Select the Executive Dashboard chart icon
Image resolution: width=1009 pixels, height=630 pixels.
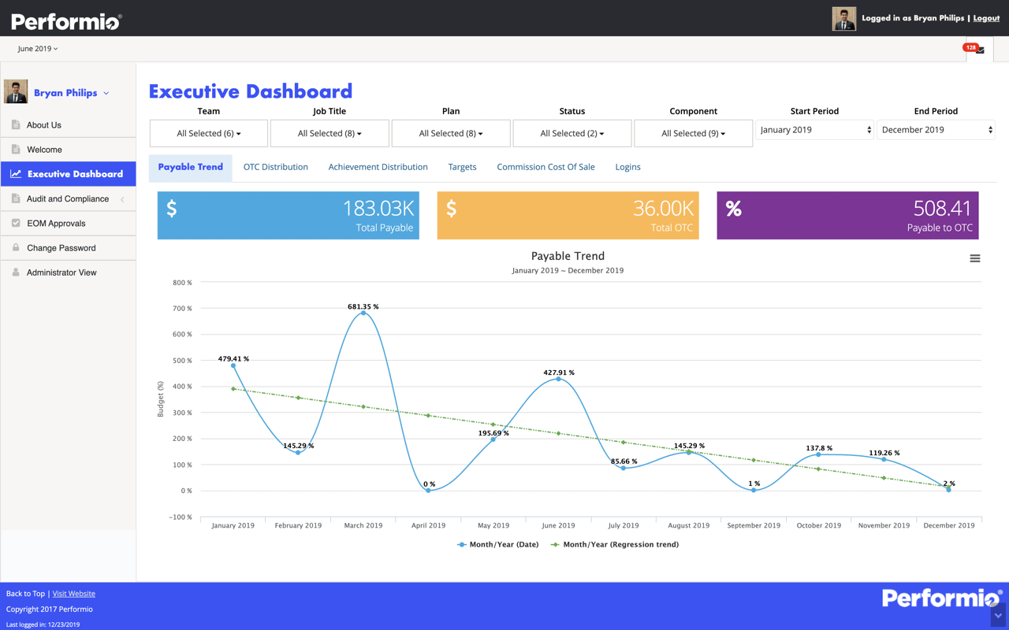click(17, 173)
